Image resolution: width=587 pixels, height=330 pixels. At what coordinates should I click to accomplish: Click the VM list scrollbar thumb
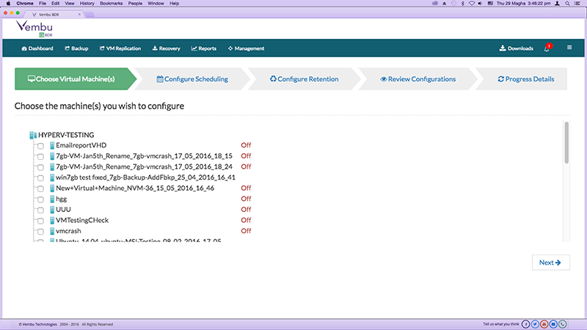click(x=566, y=142)
